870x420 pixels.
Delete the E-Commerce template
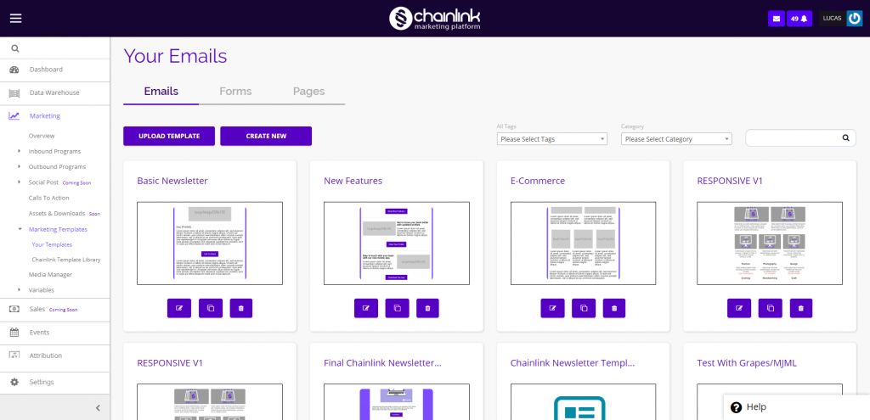point(613,308)
